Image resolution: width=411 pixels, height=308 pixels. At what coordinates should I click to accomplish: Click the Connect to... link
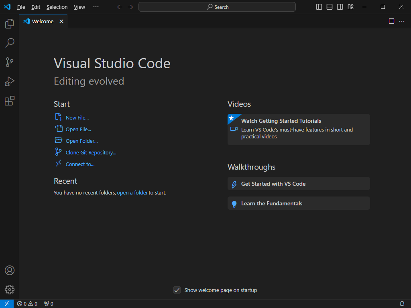[x=80, y=164]
